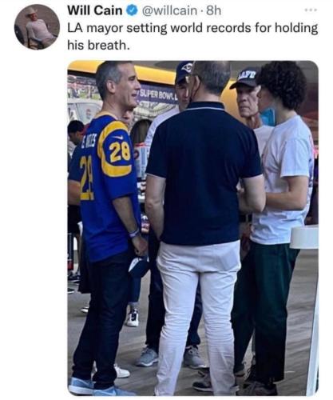Viewport: 333px width, 400px height.
Task: Open the attached tweet photo
Action: tap(193, 228)
